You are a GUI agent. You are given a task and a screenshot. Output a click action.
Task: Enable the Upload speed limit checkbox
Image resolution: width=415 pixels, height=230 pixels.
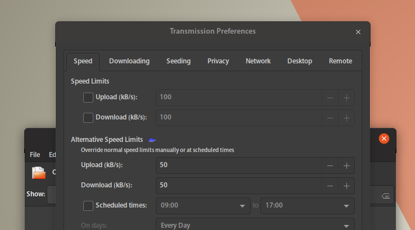click(x=88, y=98)
